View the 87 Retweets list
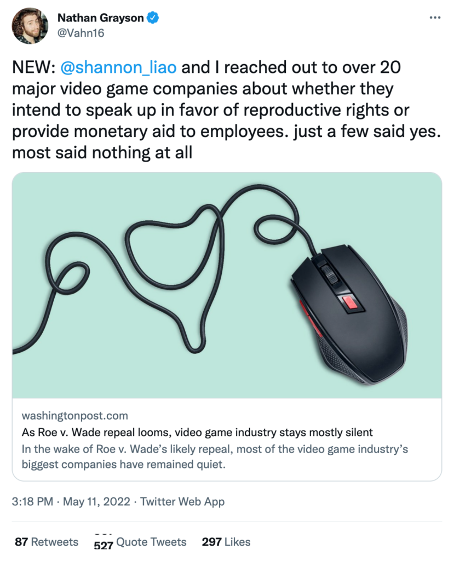Viewport: 454px width, 561px height. pyautogui.click(x=47, y=542)
